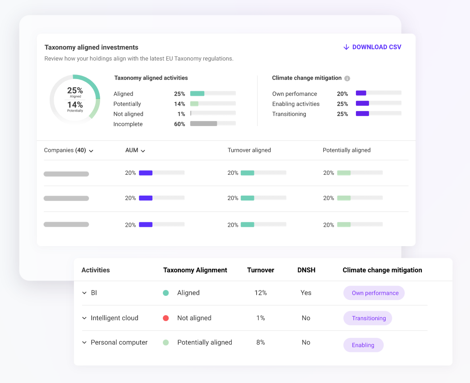
Task: Click the Transitioning tag pill
Action: pos(368,318)
